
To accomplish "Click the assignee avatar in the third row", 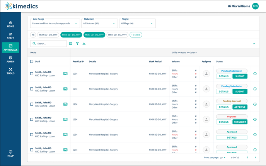I will point(206,104).
